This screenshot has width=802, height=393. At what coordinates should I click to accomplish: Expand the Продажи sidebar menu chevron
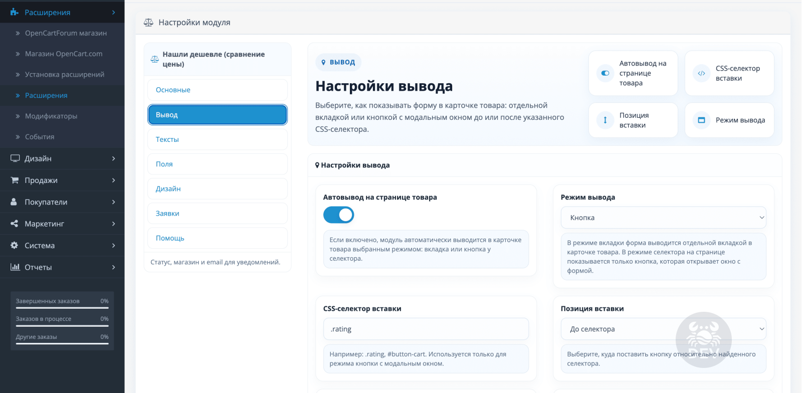(113, 180)
